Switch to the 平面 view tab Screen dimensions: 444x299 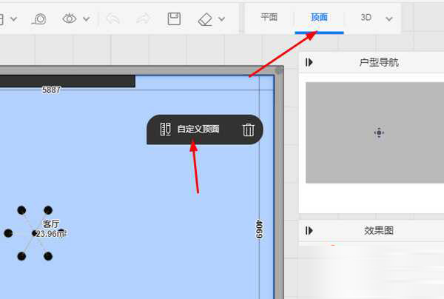tap(269, 17)
